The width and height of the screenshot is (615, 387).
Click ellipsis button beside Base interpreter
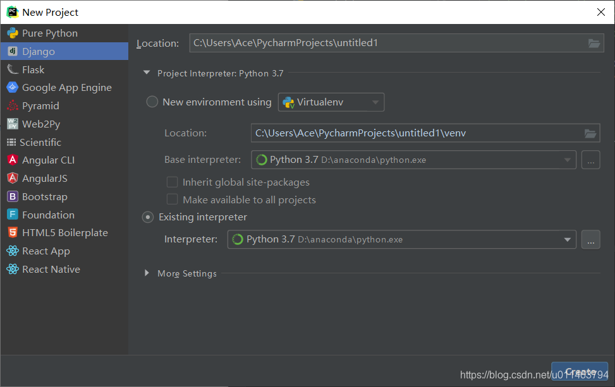[591, 160]
